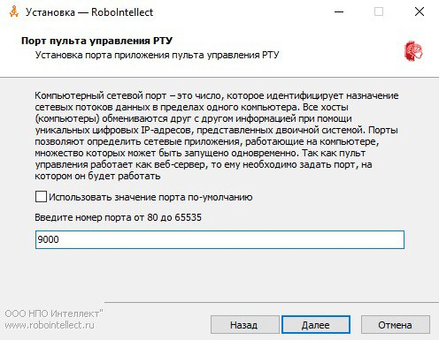Focus the port number input field
The height and width of the screenshot is (340, 439).
pyautogui.click(x=219, y=239)
